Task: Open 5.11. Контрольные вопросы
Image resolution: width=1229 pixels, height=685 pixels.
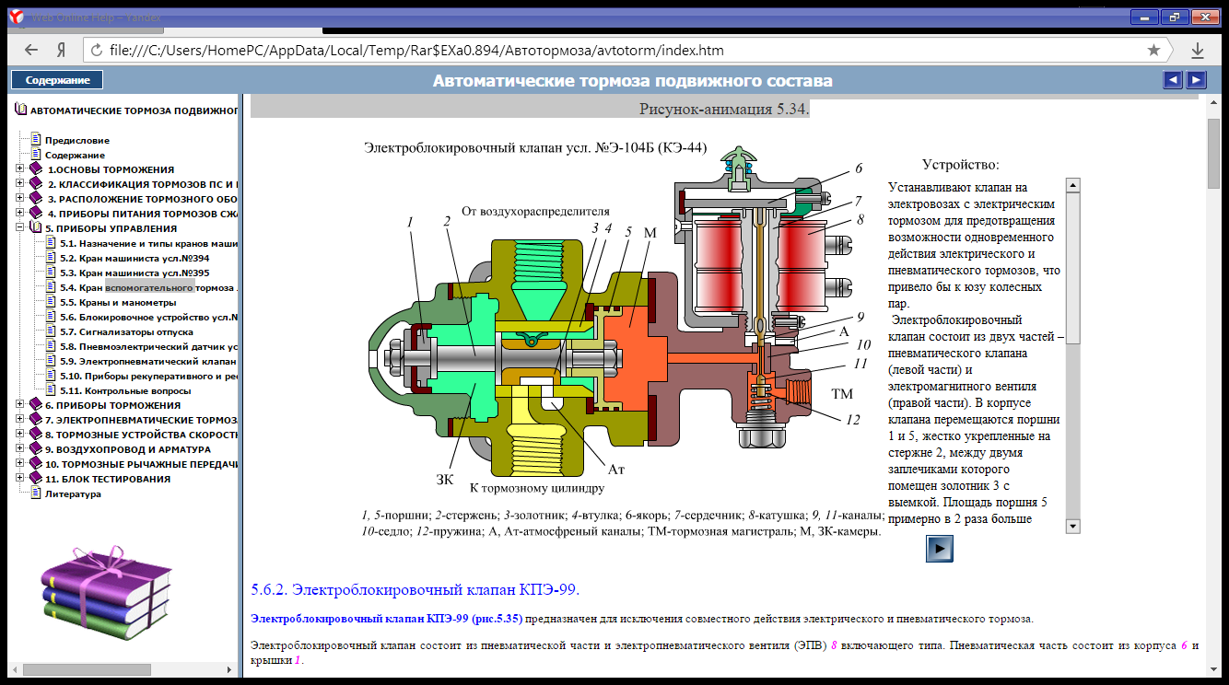Action: pyautogui.click(x=125, y=390)
